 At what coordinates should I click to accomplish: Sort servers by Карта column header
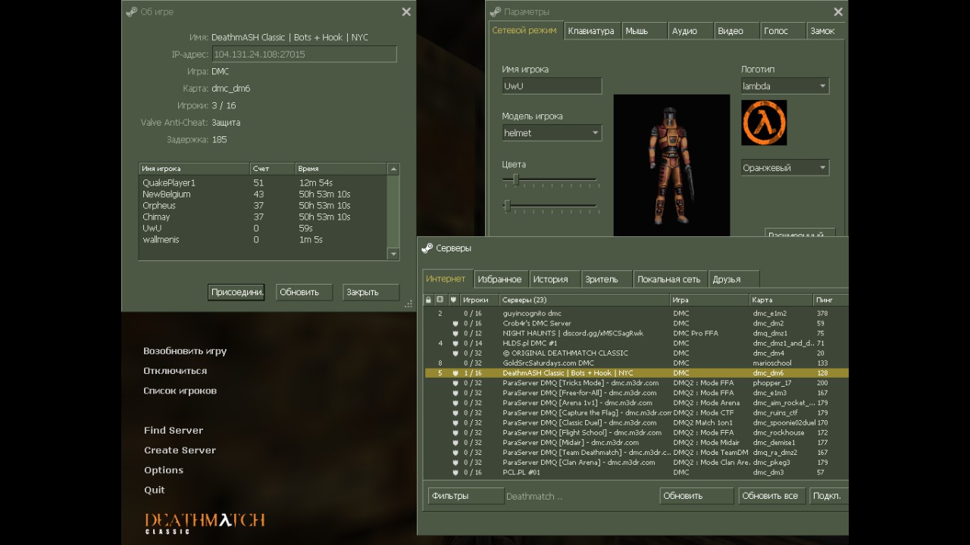[x=782, y=300]
